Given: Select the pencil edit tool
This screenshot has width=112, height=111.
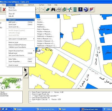Looking at the screenshot, I should pyautogui.click(x=25, y=75).
